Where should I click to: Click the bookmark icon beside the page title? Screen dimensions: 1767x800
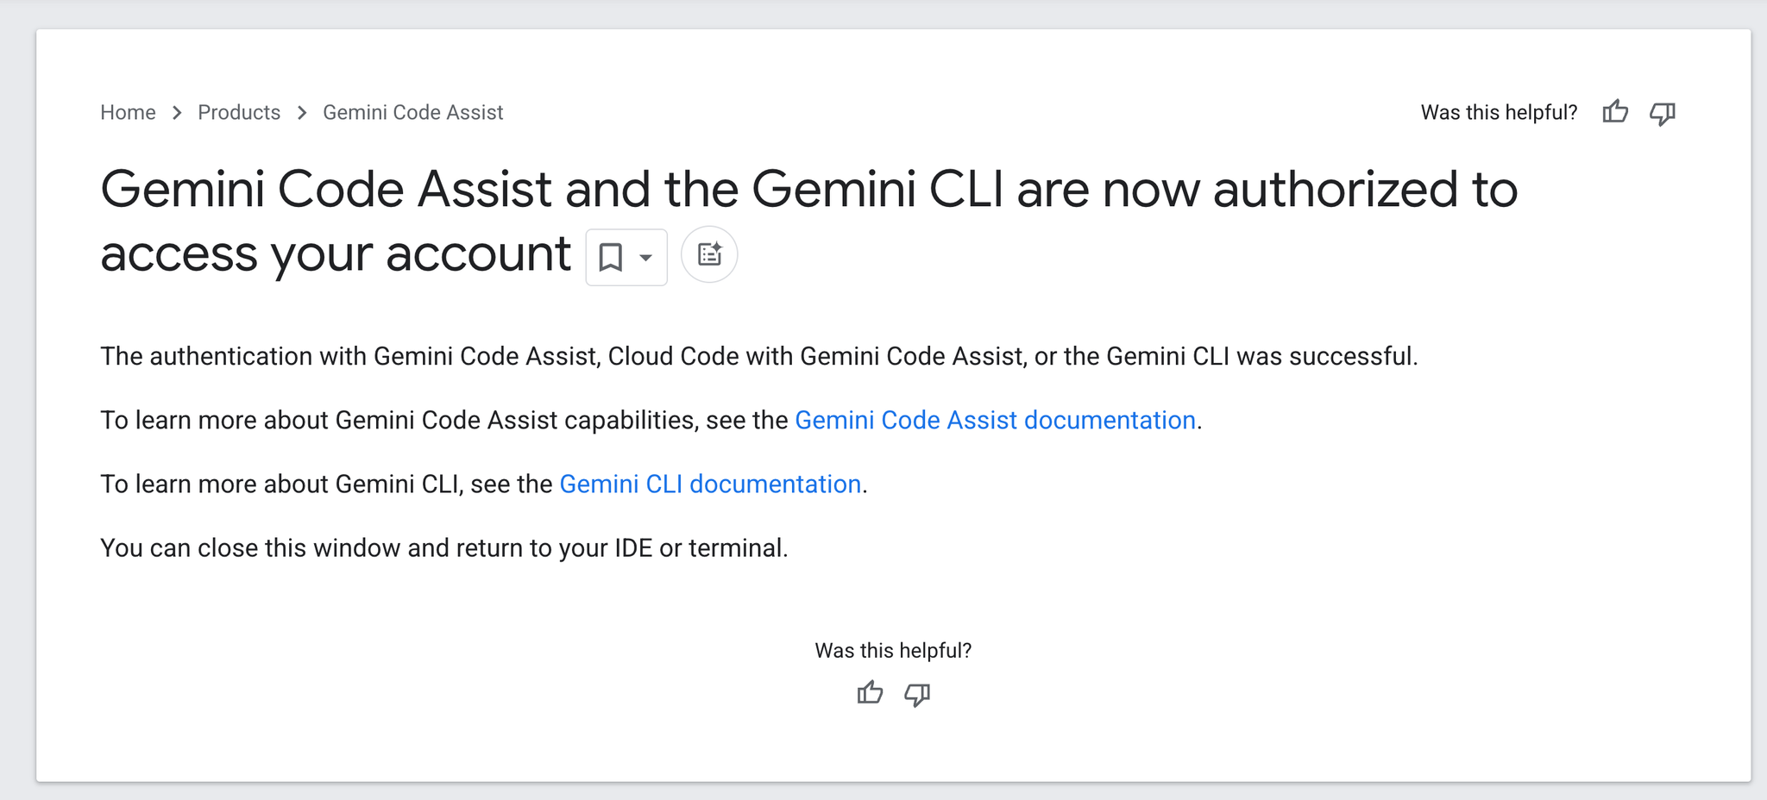tap(611, 257)
